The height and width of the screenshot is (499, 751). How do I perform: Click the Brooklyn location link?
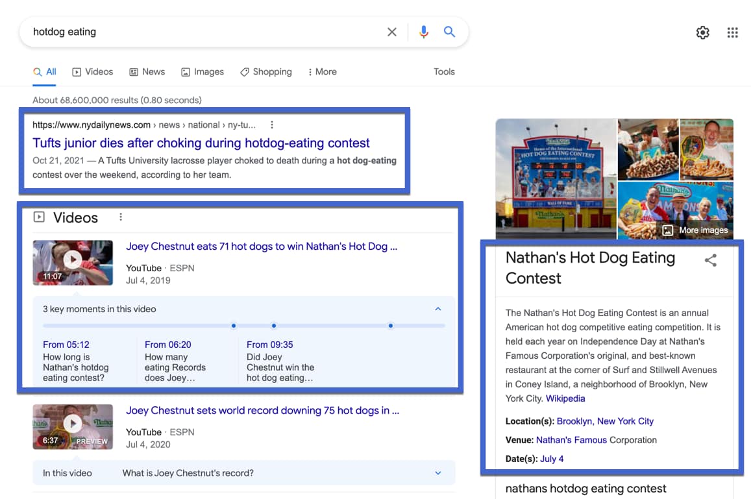click(573, 420)
